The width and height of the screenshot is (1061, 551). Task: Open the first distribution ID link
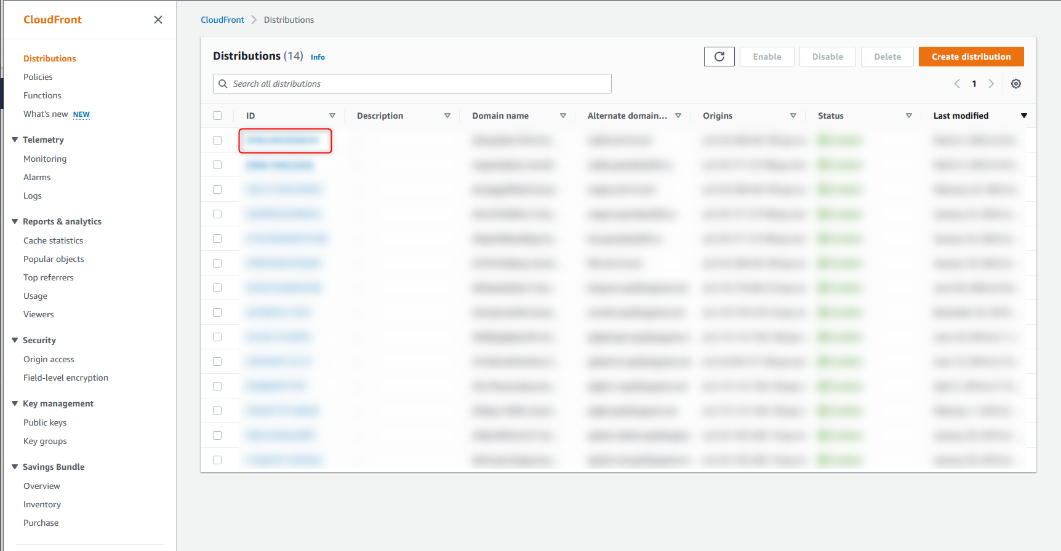coord(283,140)
